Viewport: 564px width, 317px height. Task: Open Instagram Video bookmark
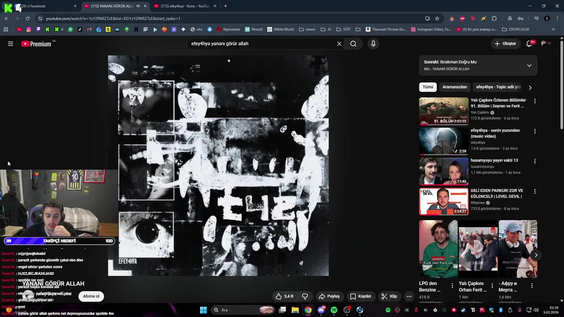[431, 29]
